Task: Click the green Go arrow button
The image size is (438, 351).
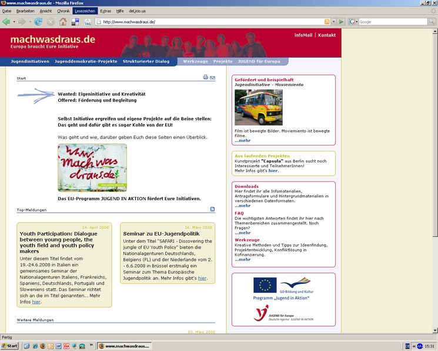Action: 341,22
